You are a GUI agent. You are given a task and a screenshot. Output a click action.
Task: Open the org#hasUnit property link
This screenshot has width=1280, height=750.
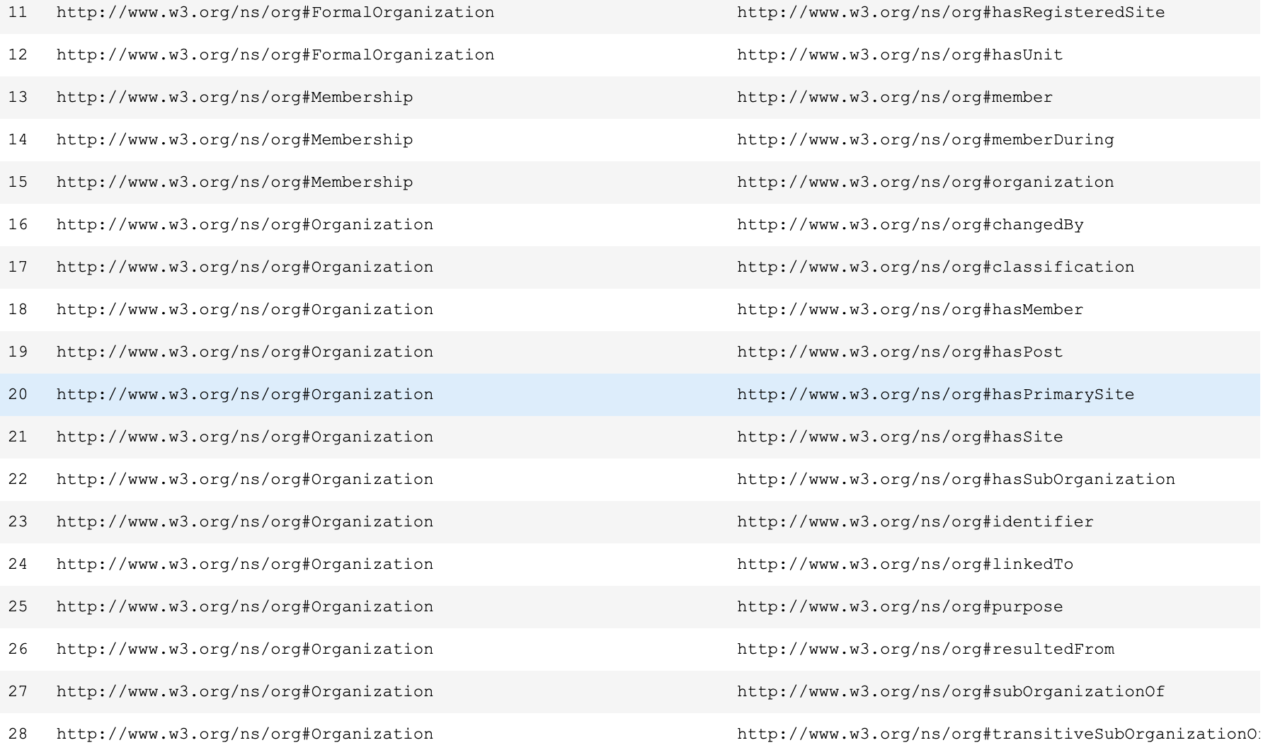[899, 55]
